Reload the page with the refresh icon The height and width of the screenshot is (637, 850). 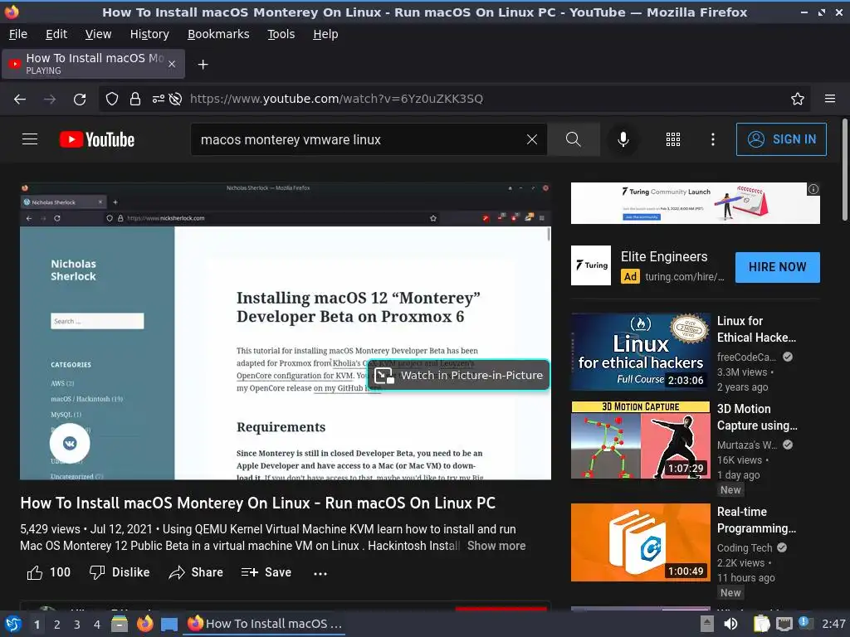coord(80,100)
